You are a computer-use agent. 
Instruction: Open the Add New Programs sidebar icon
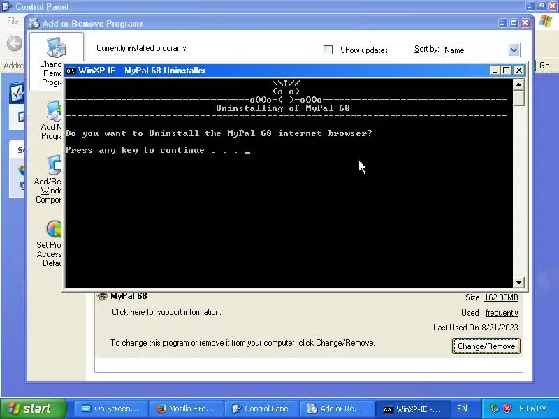point(54,111)
